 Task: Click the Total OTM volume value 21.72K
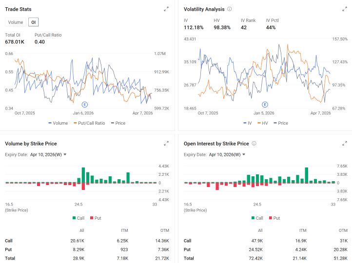tap(162, 258)
